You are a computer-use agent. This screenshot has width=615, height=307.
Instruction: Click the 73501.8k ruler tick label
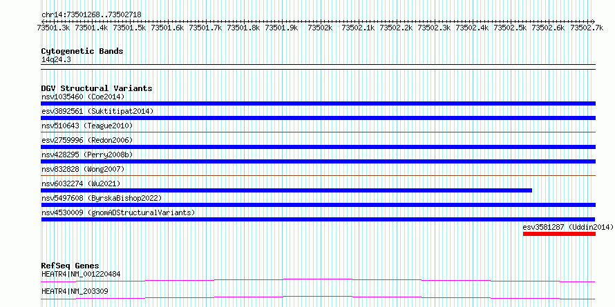point(243,28)
